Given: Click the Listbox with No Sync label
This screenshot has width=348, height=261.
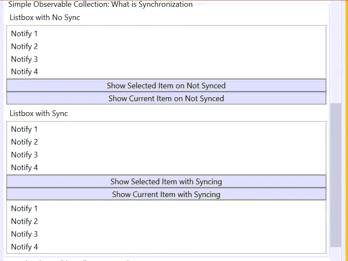Looking at the screenshot, I should (x=45, y=17).
